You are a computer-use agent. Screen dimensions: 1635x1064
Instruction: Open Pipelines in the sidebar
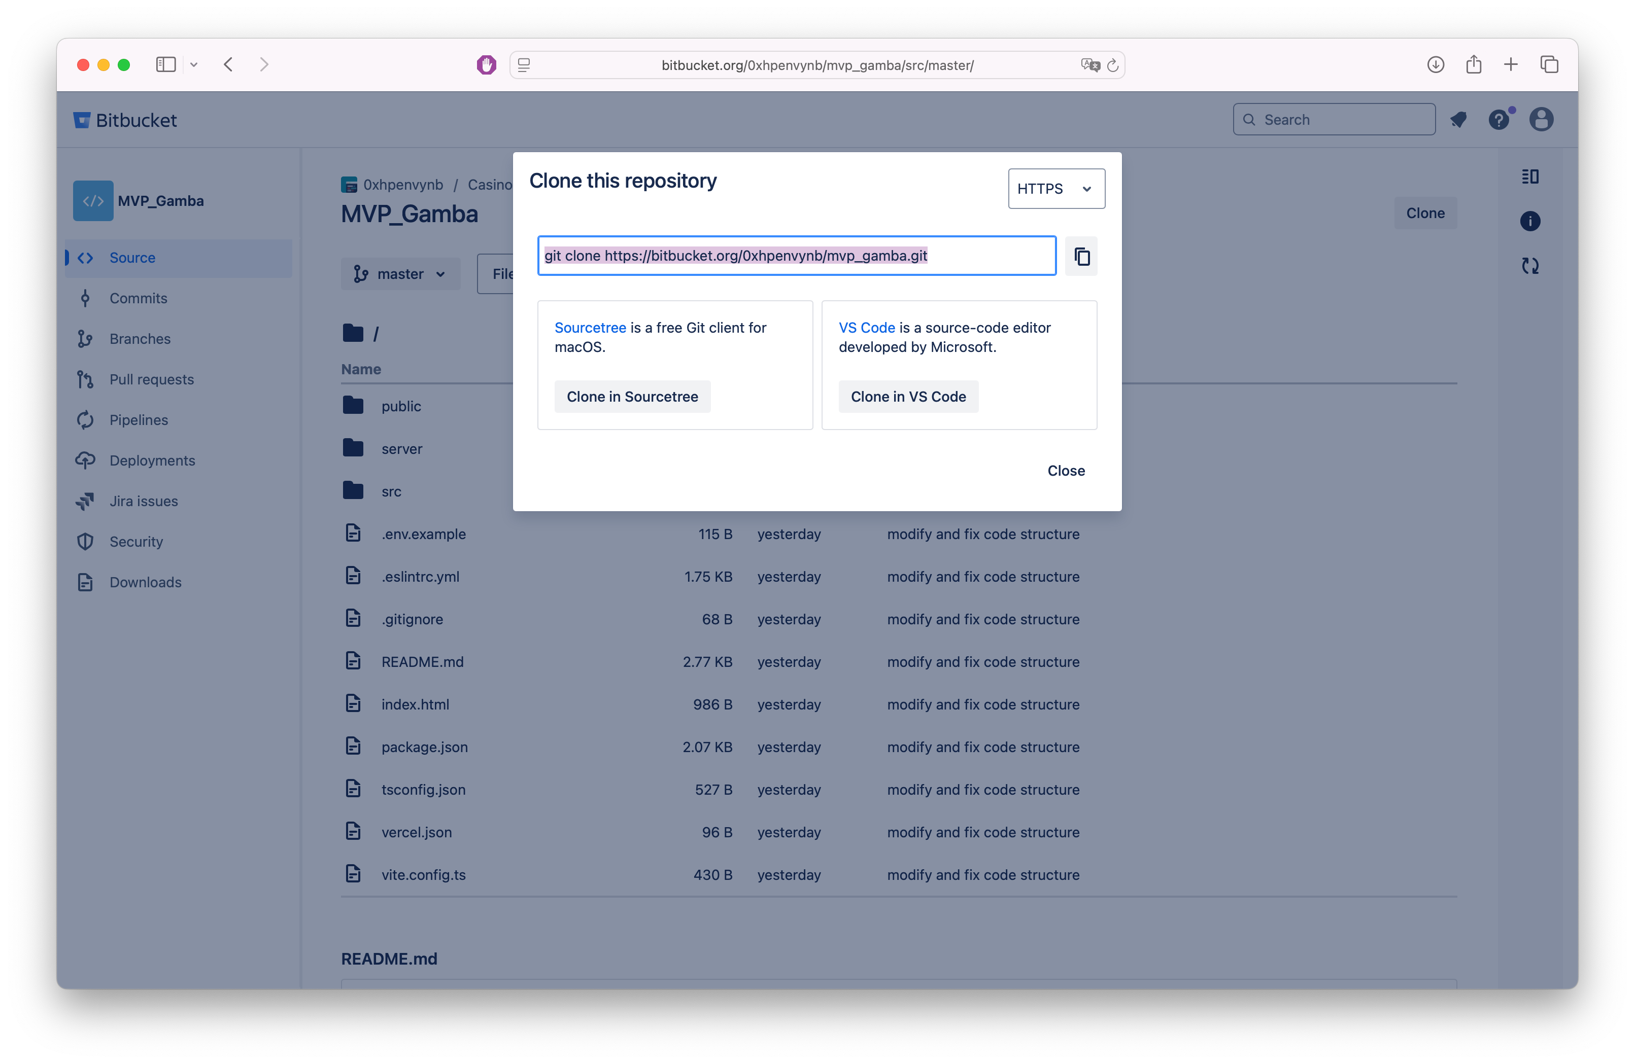(138, 420)
